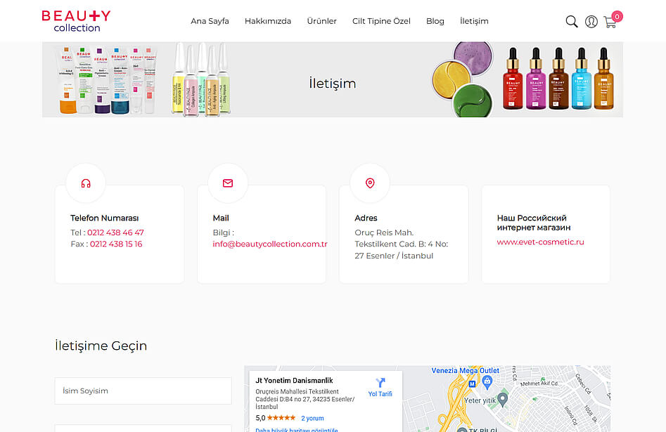This screenshot has height=432, width=666.
Task: Click the Yol Tarifi directions icon
Action: [x=380, y=383]
